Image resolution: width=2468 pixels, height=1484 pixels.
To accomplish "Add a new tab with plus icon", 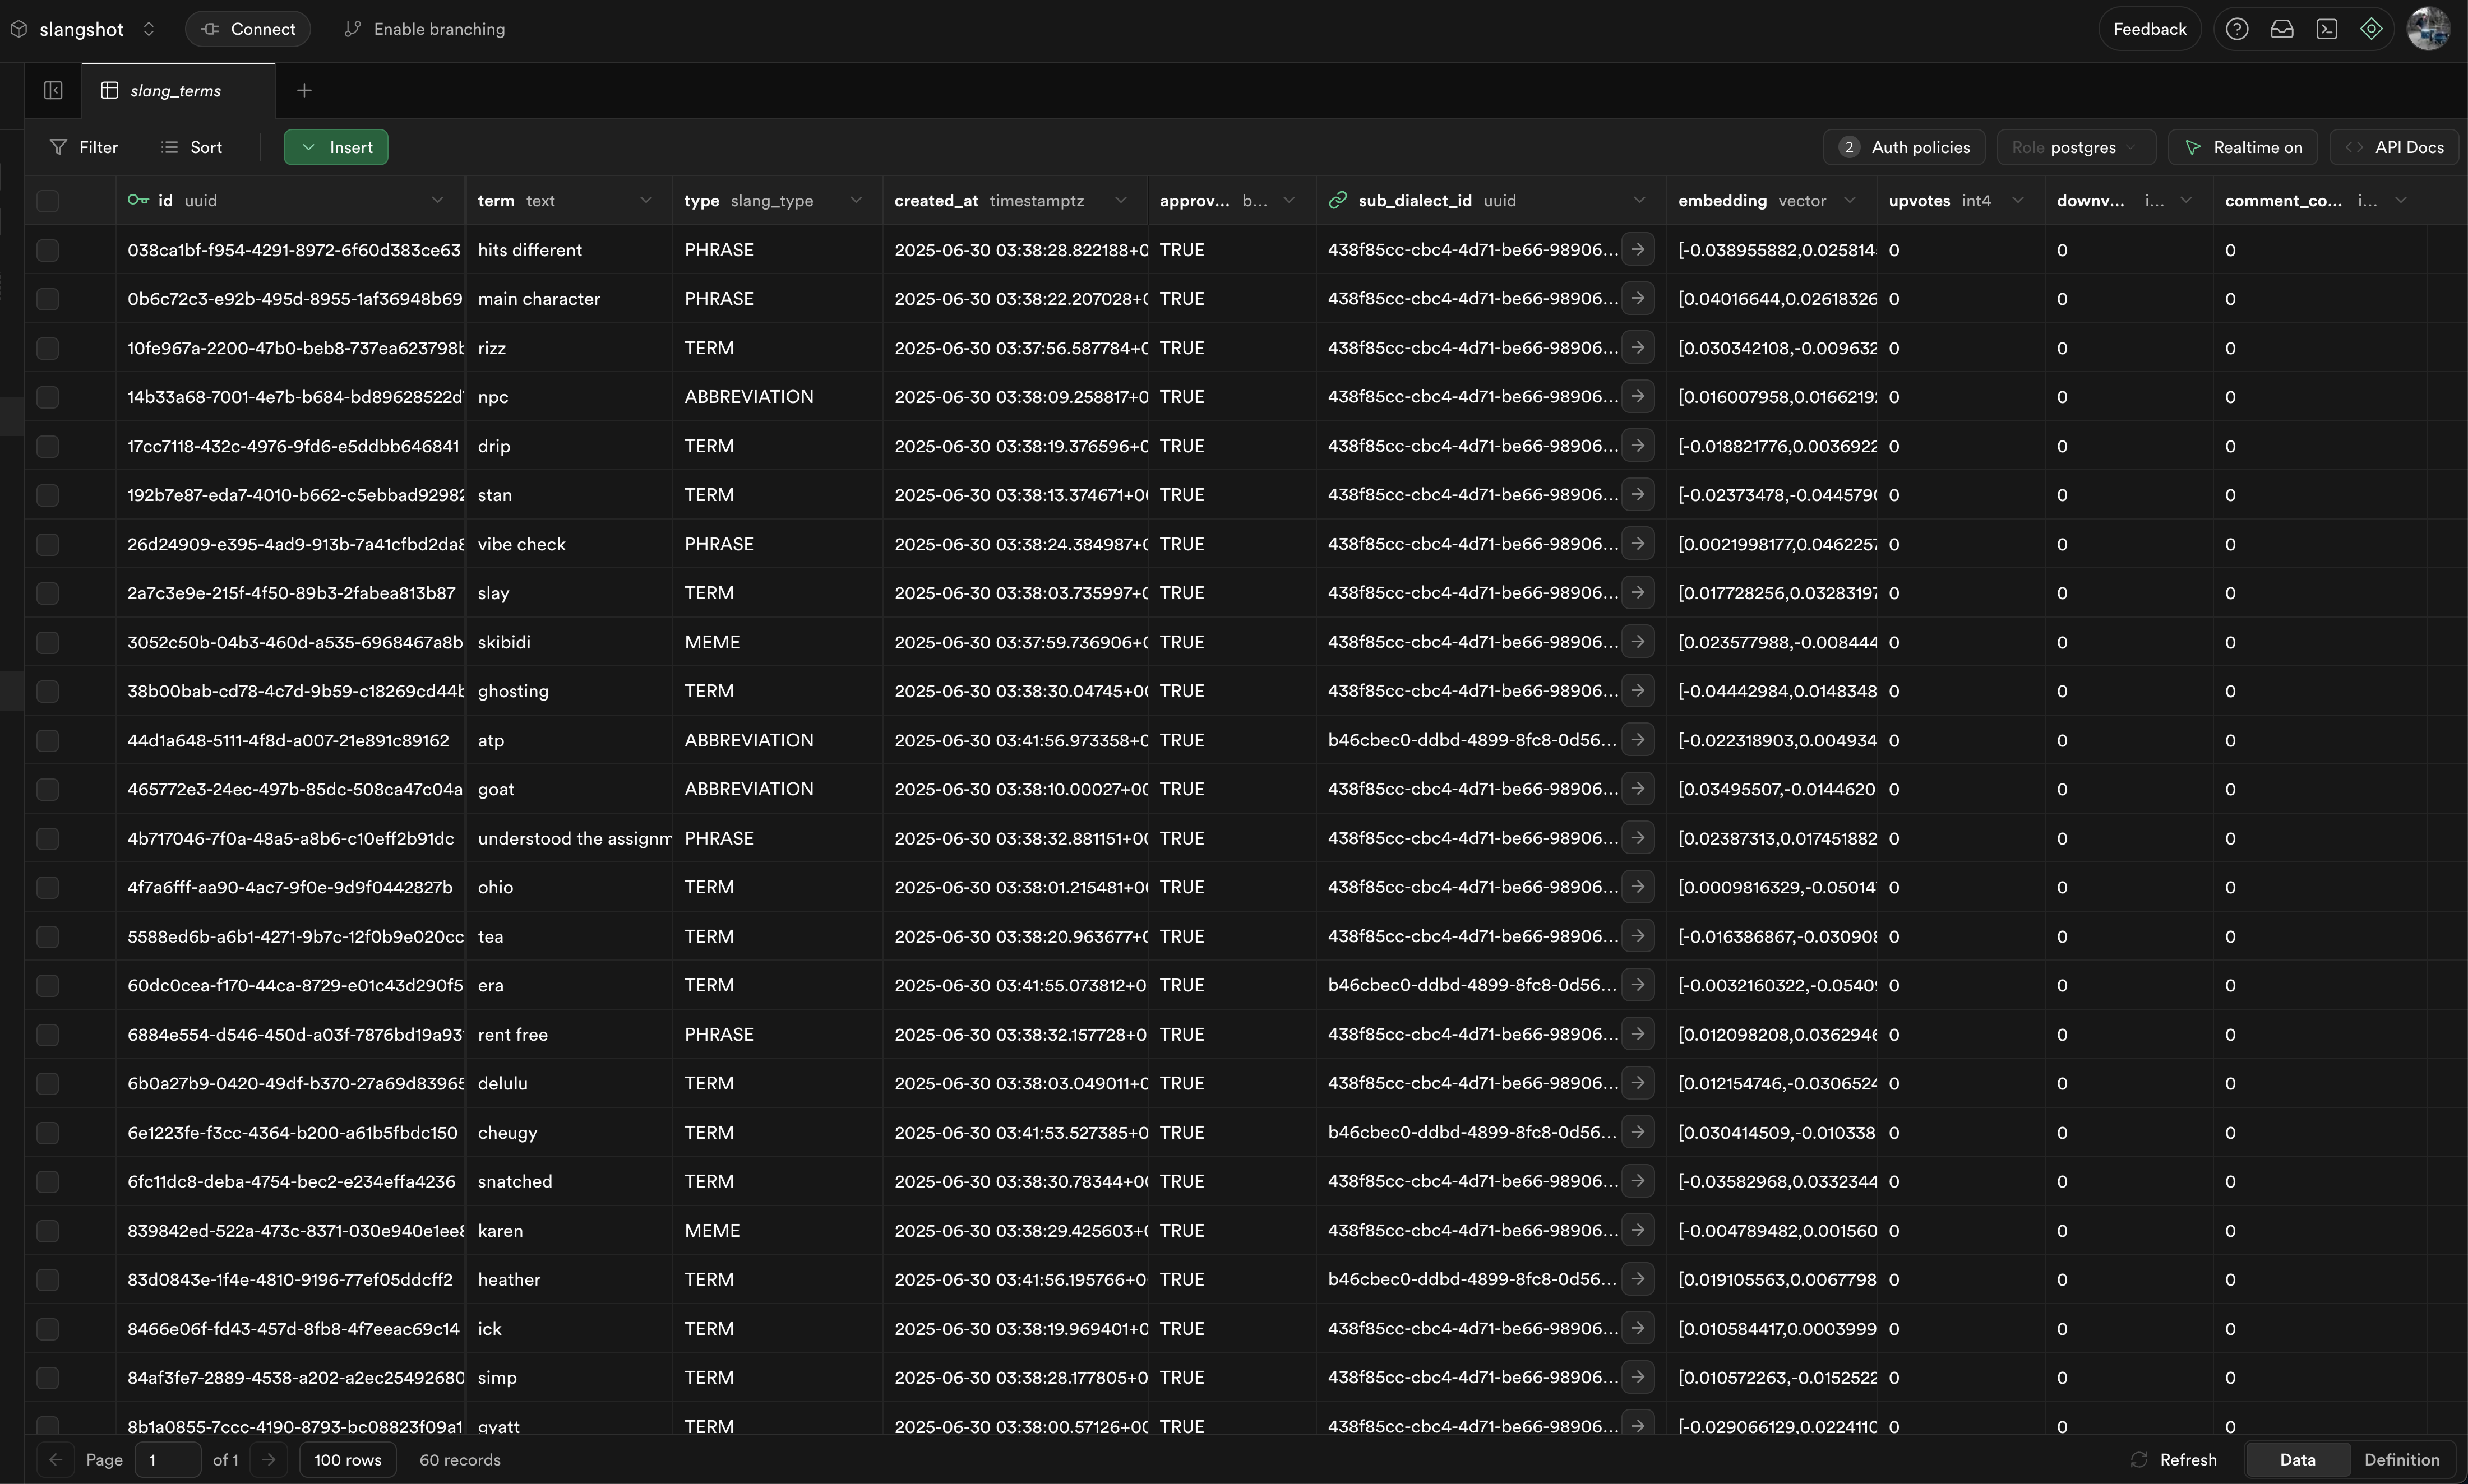I will pos(304,90).
